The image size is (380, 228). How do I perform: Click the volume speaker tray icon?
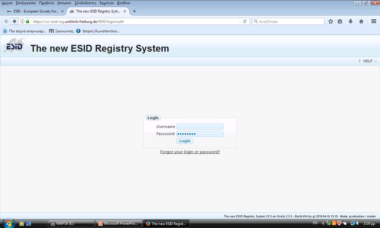357,223
